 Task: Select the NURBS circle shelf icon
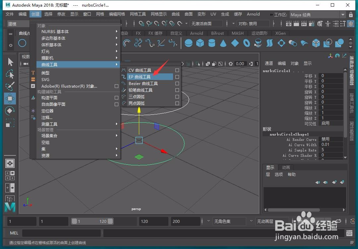click(x=22, y=43)
